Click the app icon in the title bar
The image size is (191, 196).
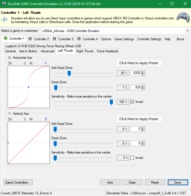[x=4, y=4]
